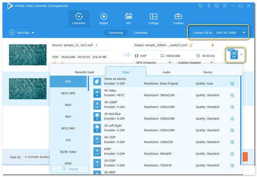Expand the output format arrow beside SWF icon
Viewport: 257px width, 177px height.
241,54
